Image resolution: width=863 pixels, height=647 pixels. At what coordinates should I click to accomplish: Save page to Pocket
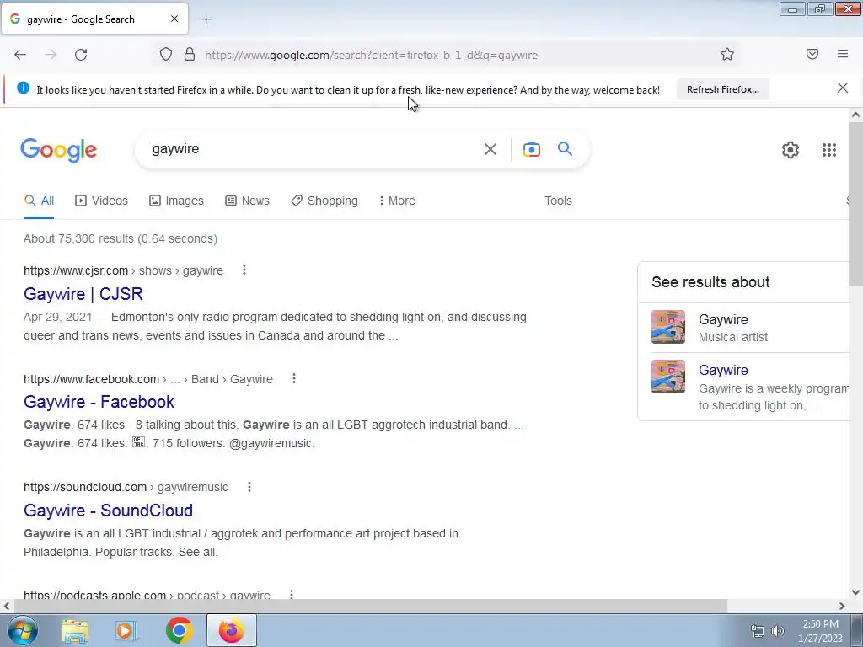tap(812, 54)
